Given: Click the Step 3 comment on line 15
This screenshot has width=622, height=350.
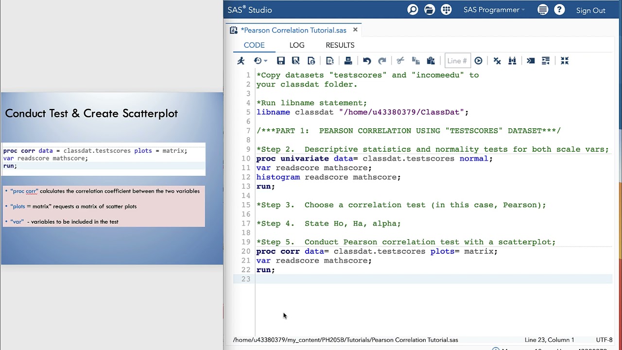Looking at the screenshot, I should tap(401, 205).
